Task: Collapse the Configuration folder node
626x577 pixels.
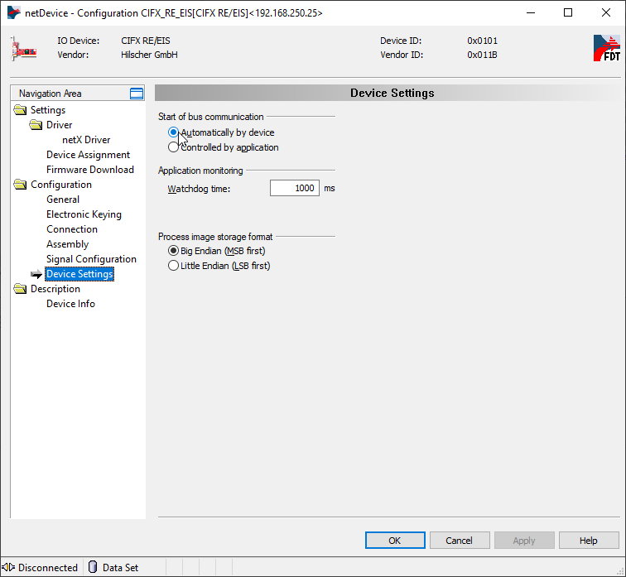Action: [20, 185]
